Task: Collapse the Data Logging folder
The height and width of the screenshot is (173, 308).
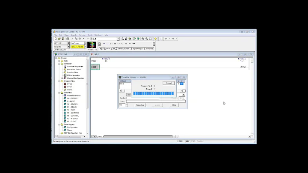Action: point(59,125)
